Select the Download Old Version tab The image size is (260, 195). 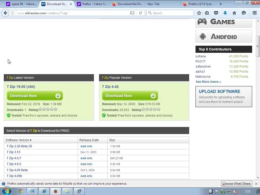point(57,4)
